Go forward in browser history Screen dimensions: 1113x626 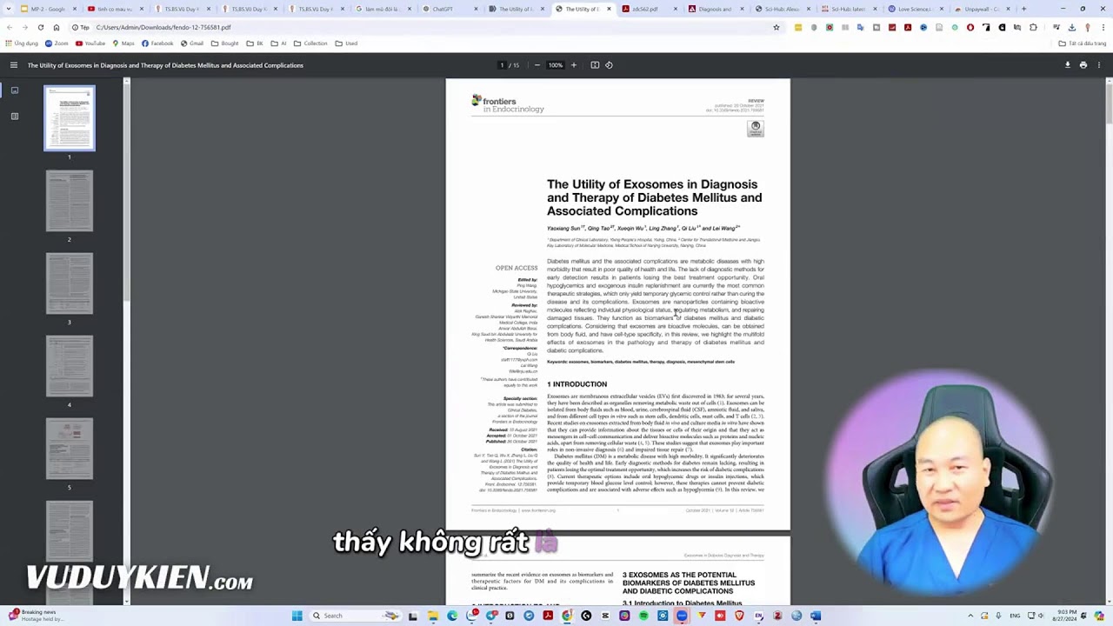25,27
